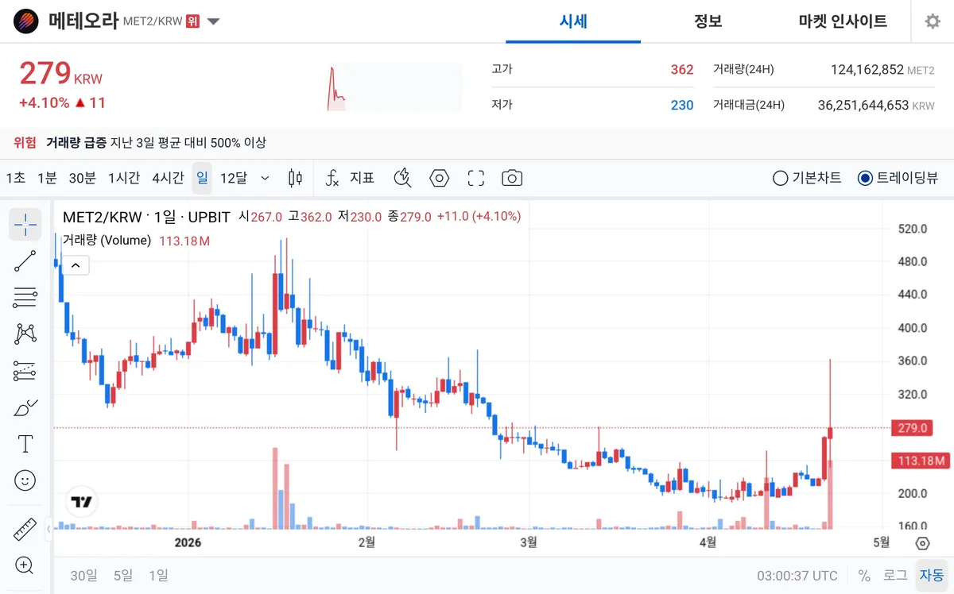Select the 기본차트 radio option
954x594 pixels.
click(807, 178)
